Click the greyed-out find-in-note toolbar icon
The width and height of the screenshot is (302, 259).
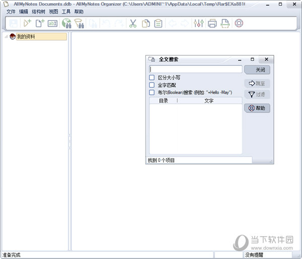93,24
